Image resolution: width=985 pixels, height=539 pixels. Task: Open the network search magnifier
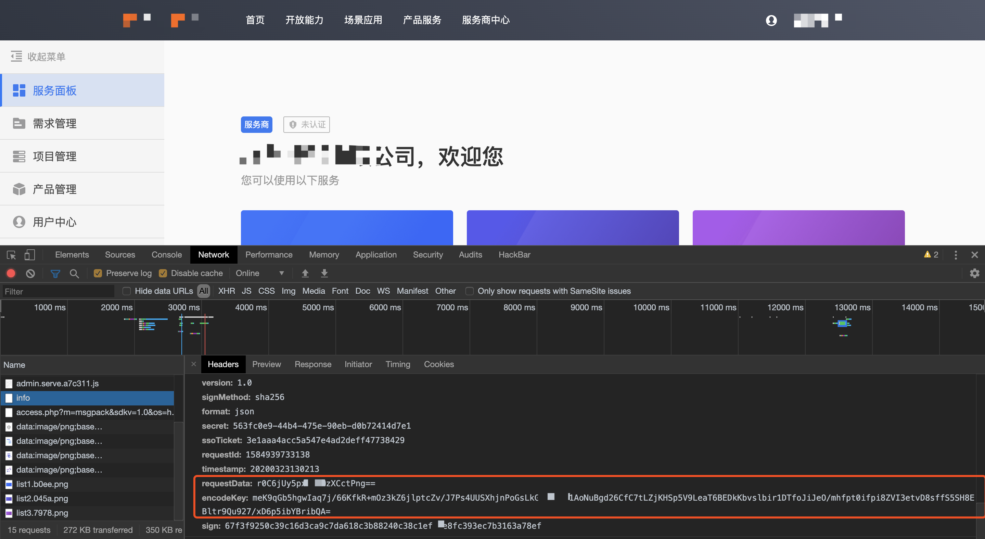click(x=74, y=273)
